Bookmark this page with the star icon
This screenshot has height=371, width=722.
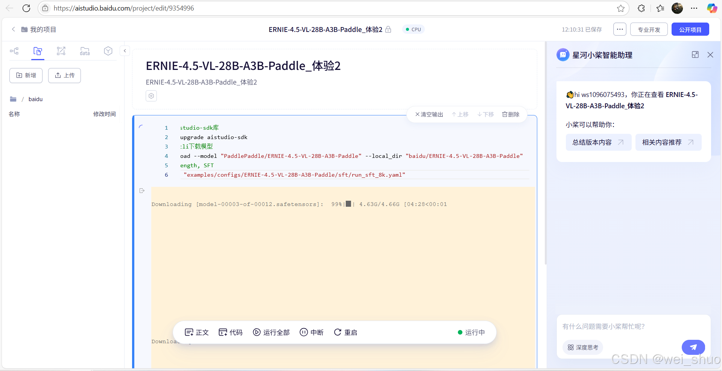[621, 8]
